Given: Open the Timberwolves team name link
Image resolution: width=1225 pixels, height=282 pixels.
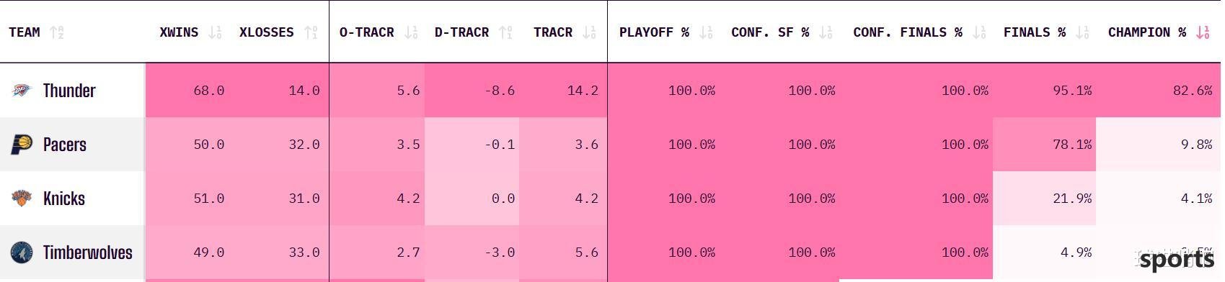Looking at the screenshot, I should tap(88, 253).
